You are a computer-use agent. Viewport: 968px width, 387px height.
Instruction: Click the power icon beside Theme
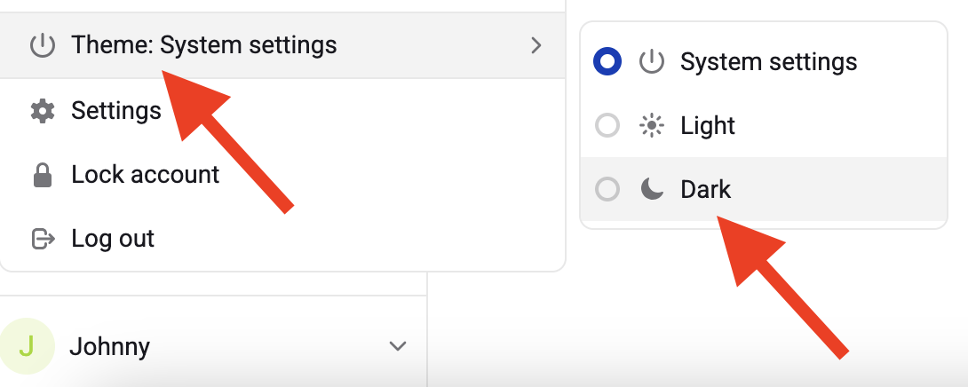pyautogui.click(x=42, y=44)
